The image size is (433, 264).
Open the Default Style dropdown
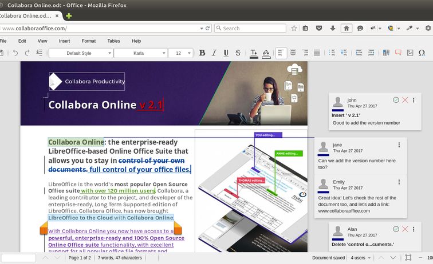pos(81,53)
